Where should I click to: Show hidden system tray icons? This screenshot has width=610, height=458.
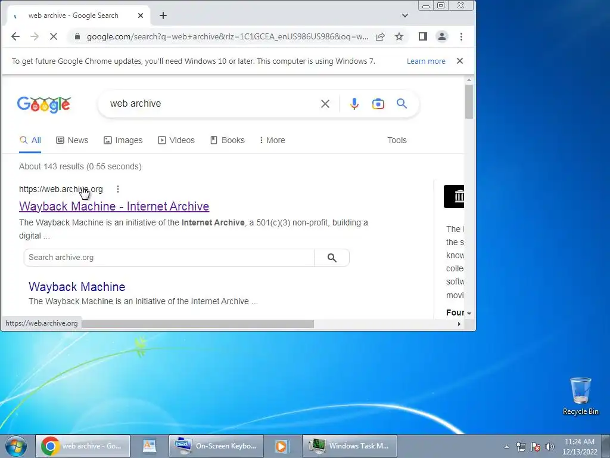tap(506, 447)
